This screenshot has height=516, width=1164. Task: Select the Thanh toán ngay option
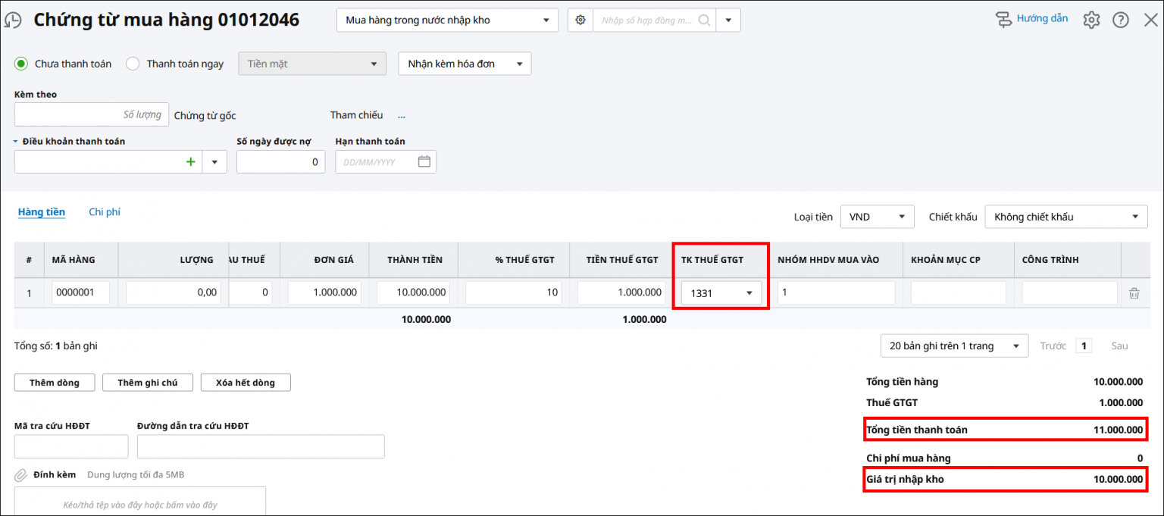tap(133, 64)
